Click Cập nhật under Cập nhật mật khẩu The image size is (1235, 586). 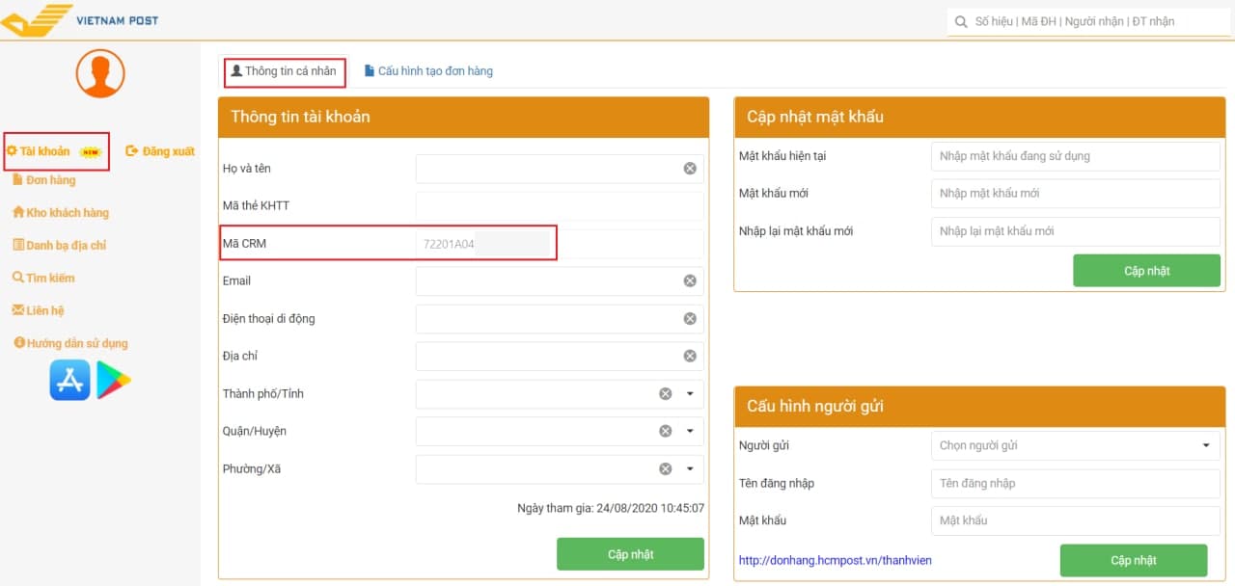click(x=1146, y=271)
